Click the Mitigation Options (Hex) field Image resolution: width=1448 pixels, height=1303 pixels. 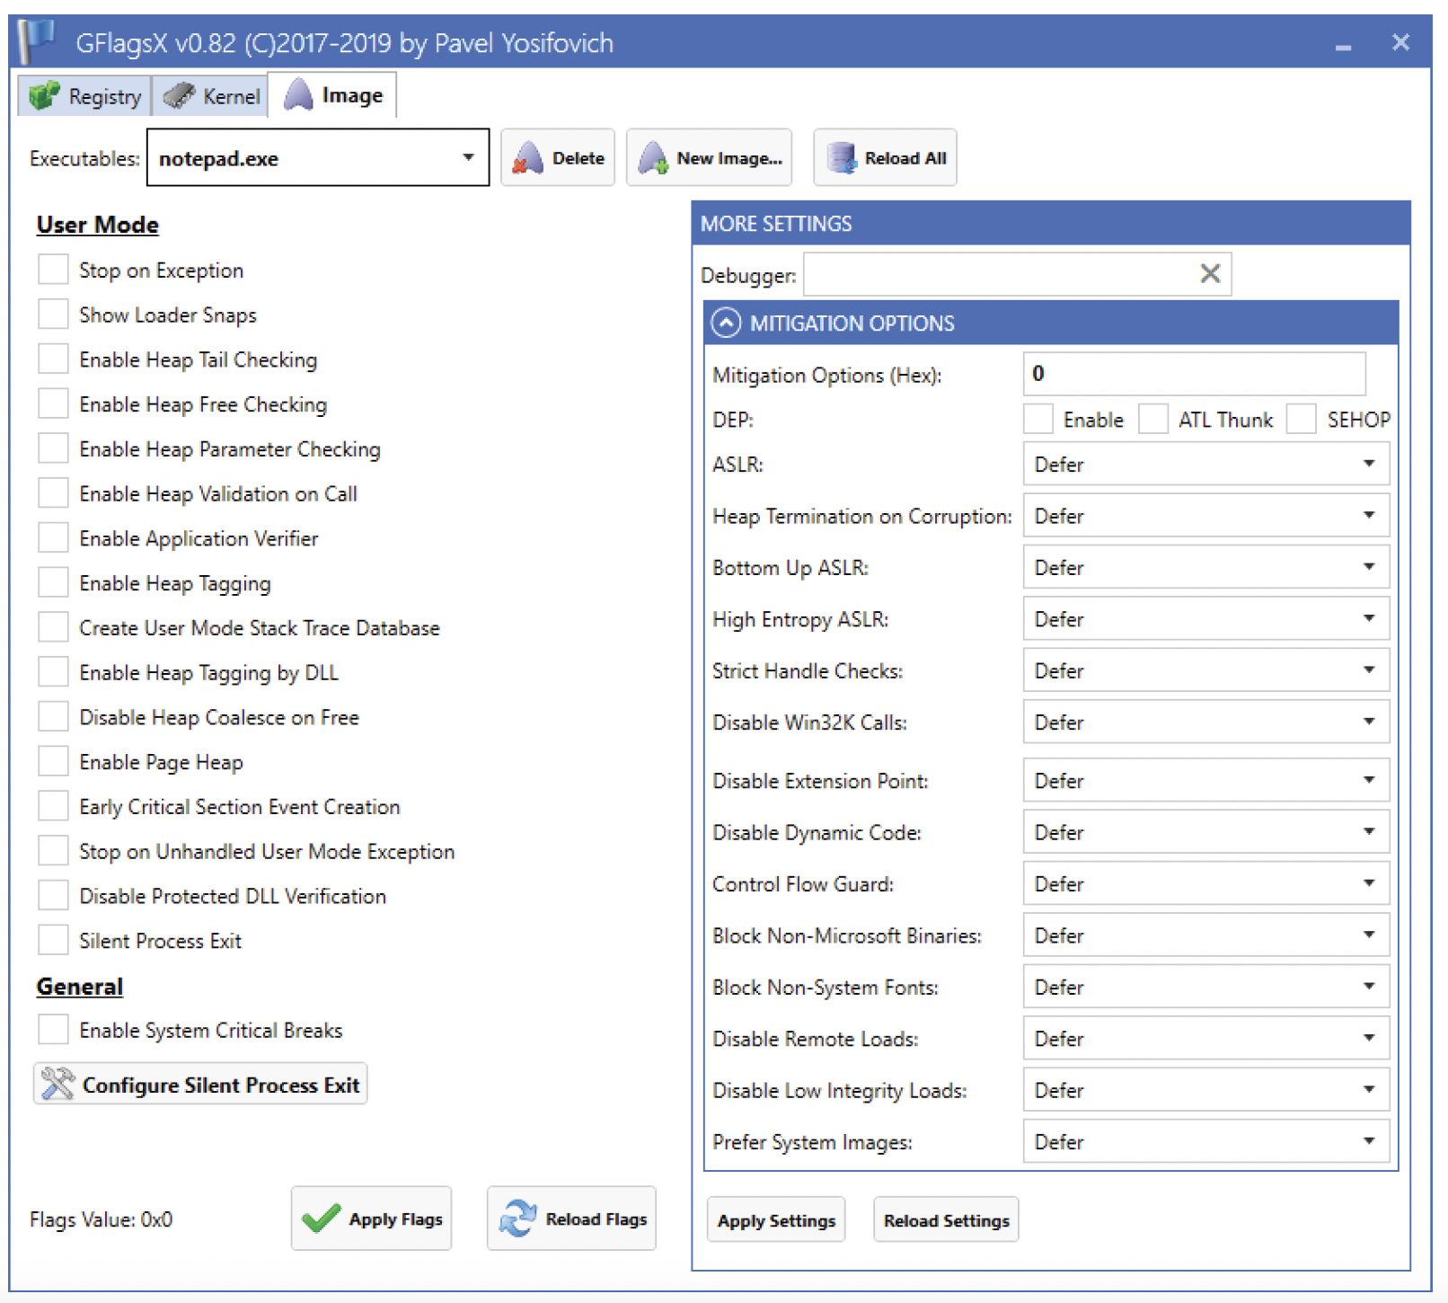pyautogui.click(x=1194, y=373)
